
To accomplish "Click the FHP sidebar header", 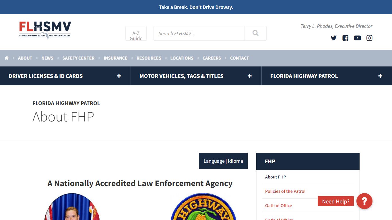I will click(308, 161).
